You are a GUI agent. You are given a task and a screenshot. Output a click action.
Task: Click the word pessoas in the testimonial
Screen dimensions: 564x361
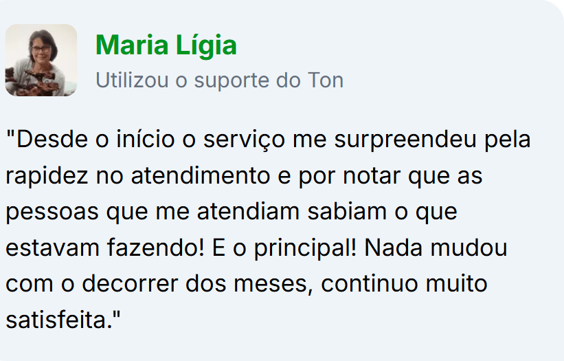click(x=52, y=212)
